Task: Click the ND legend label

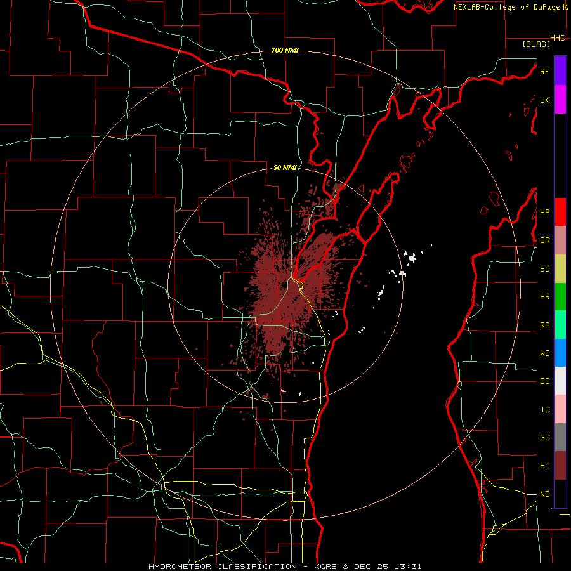Action: (x=544, y=494)
